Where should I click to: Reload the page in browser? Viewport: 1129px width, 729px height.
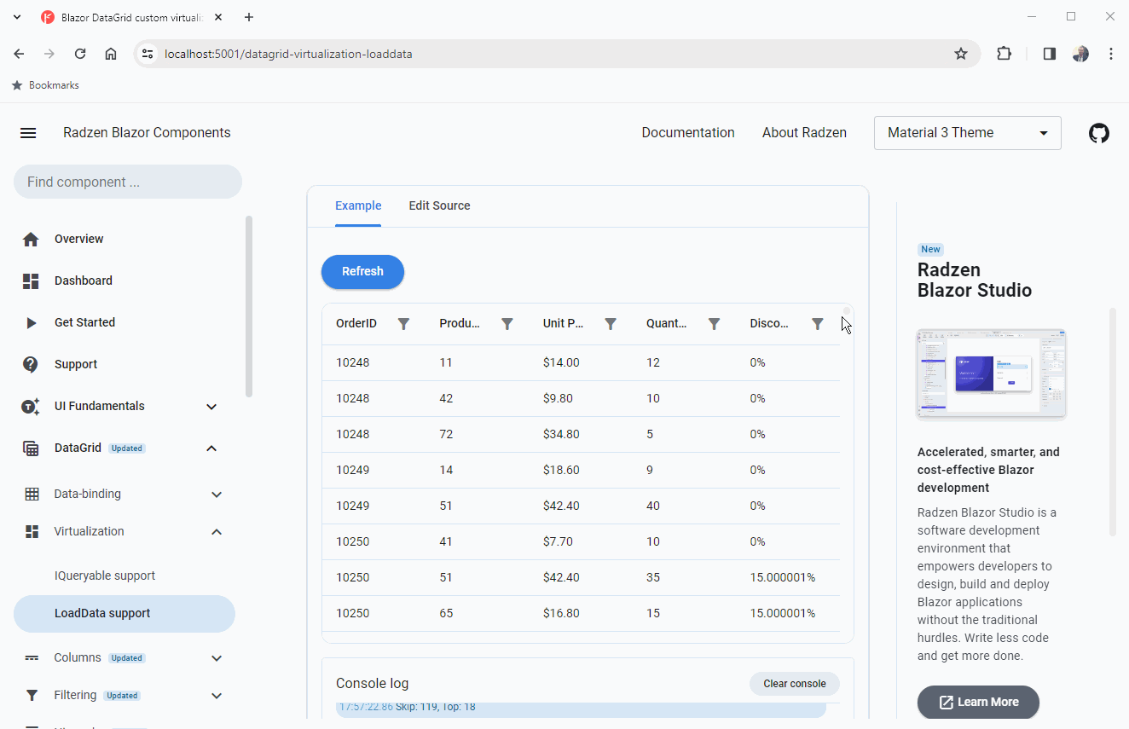[x=80, y=54]
